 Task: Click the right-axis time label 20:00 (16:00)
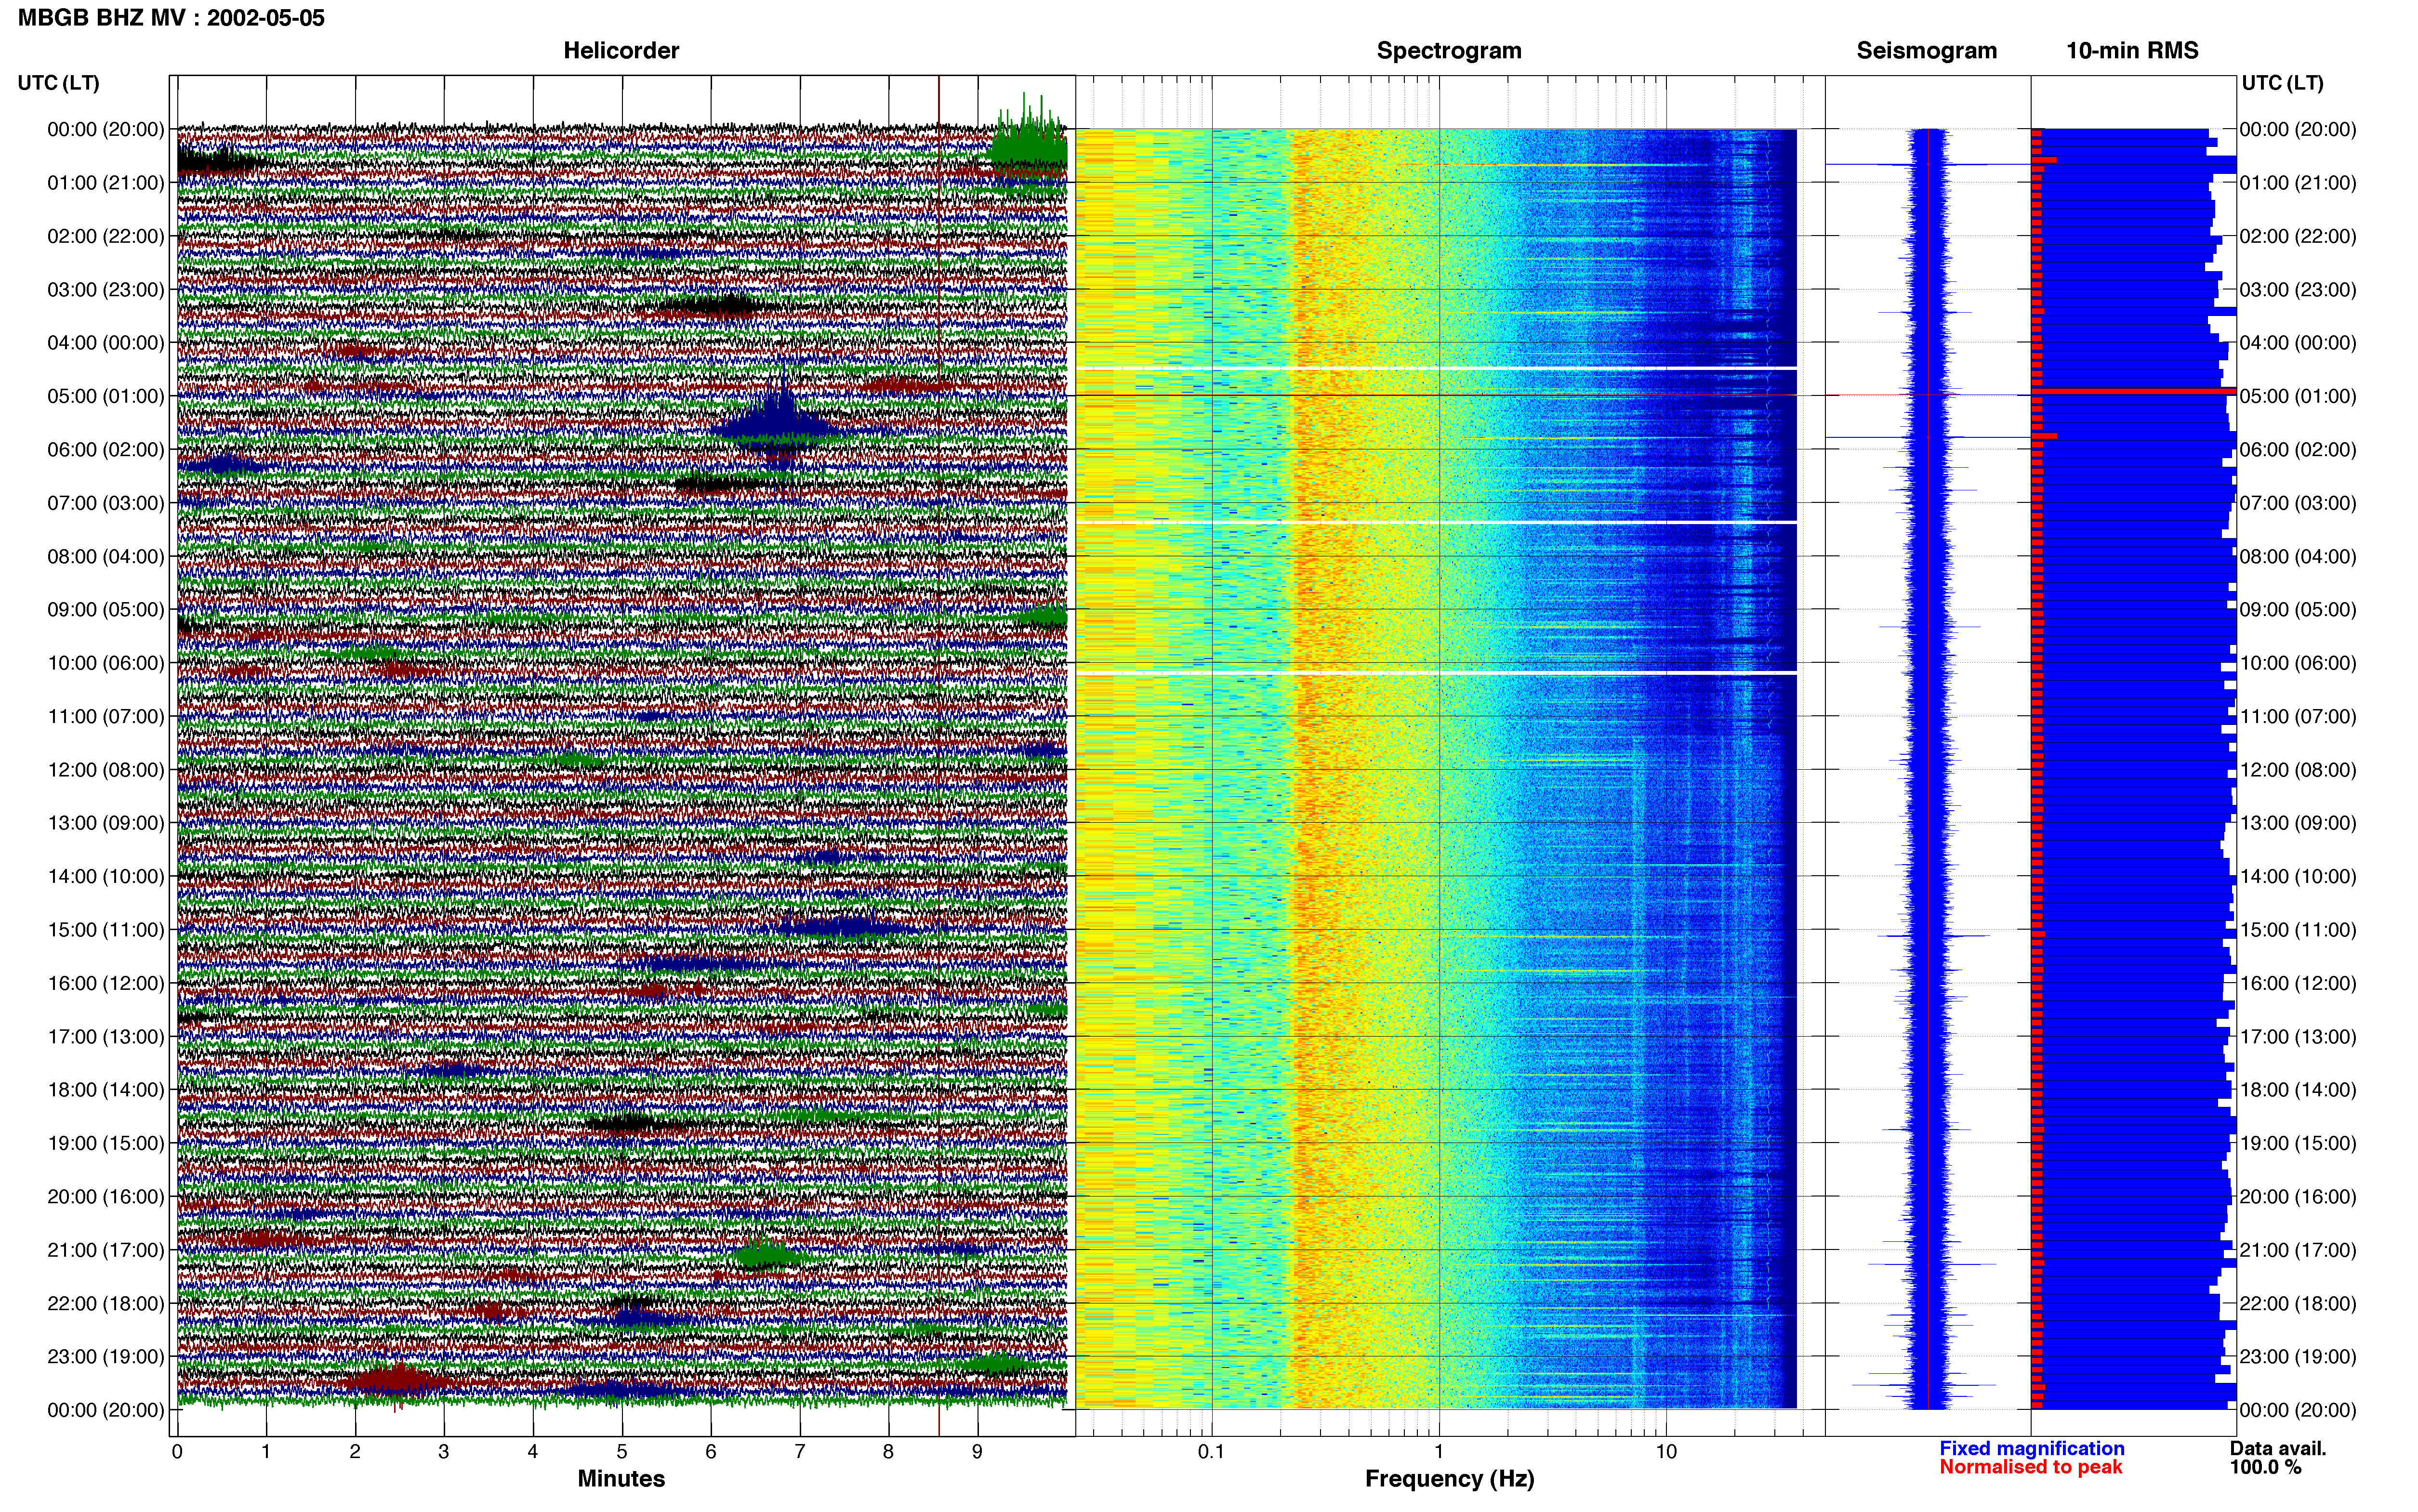tap(2298, 1197)
